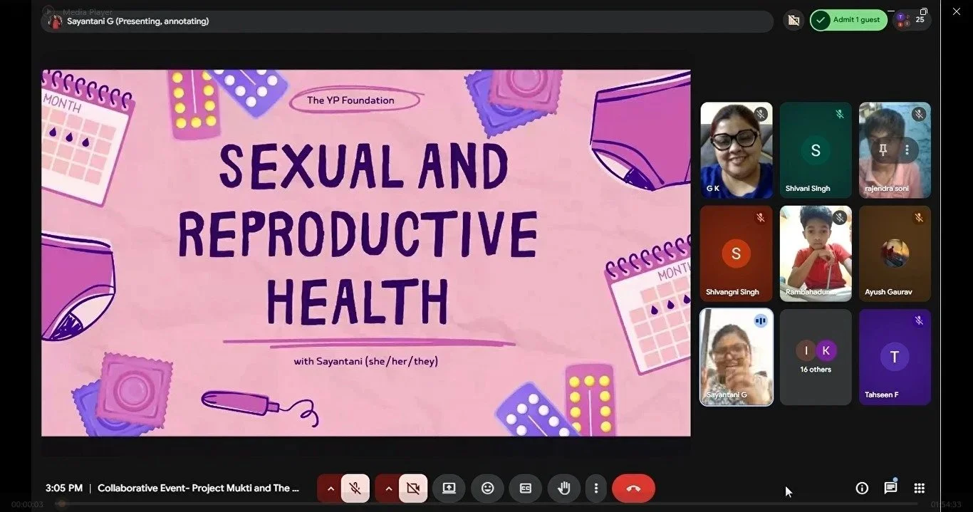Unmute the microphone button
Image resolution: width=973 pixels, height=512 pixels.
click(355, 489)
